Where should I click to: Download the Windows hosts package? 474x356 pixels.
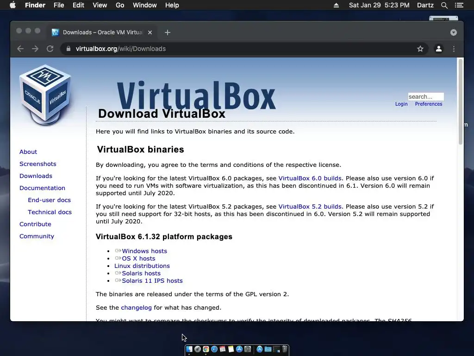[x=144, y=251]
